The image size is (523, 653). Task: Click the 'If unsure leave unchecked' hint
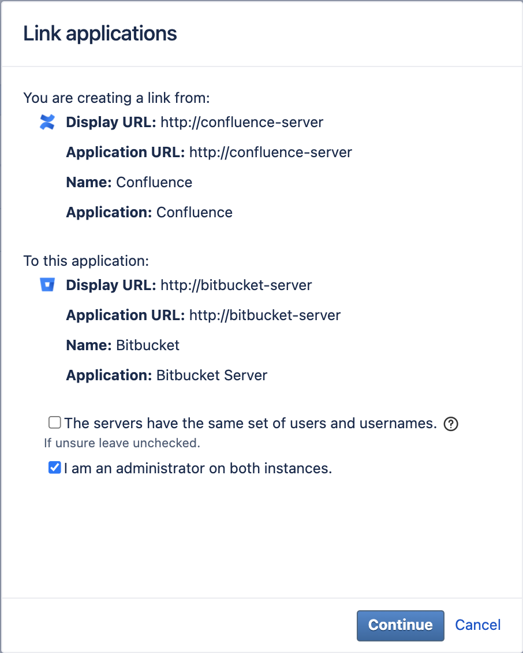[x=122, y=444]
